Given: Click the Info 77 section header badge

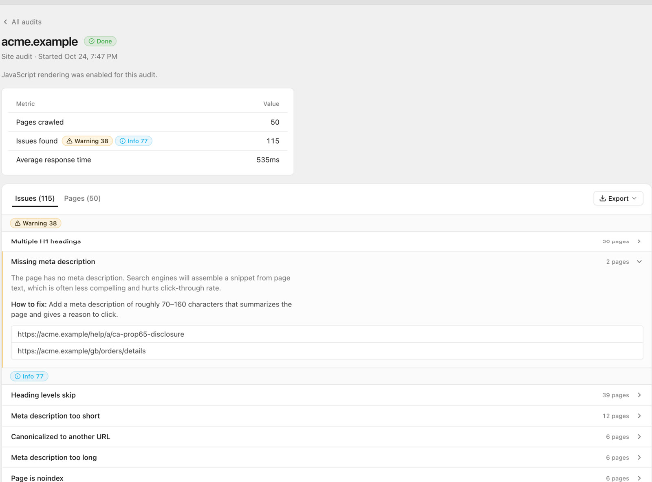Looking at the screenshot, I should coord(29,376).
